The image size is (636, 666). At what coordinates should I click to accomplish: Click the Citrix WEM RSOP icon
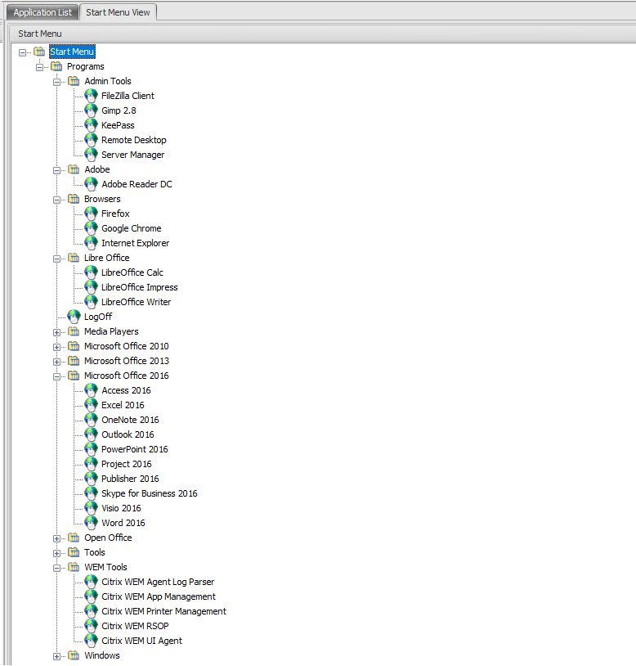click(91, 626)
